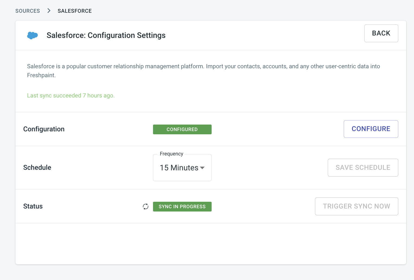Open the 15 Minutes frequency selector
Screen dimensions: 414x280
click(x=179, y=168)
